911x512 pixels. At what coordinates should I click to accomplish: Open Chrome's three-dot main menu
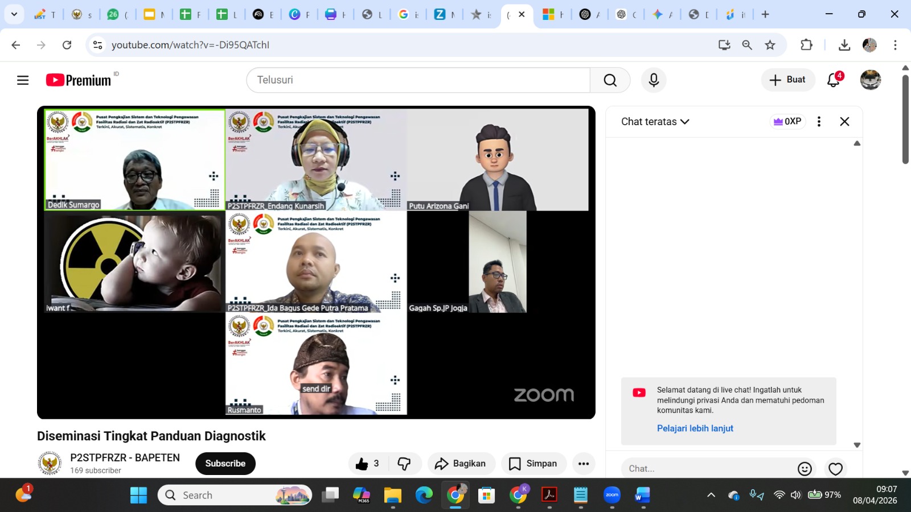(x=895, y=45)
